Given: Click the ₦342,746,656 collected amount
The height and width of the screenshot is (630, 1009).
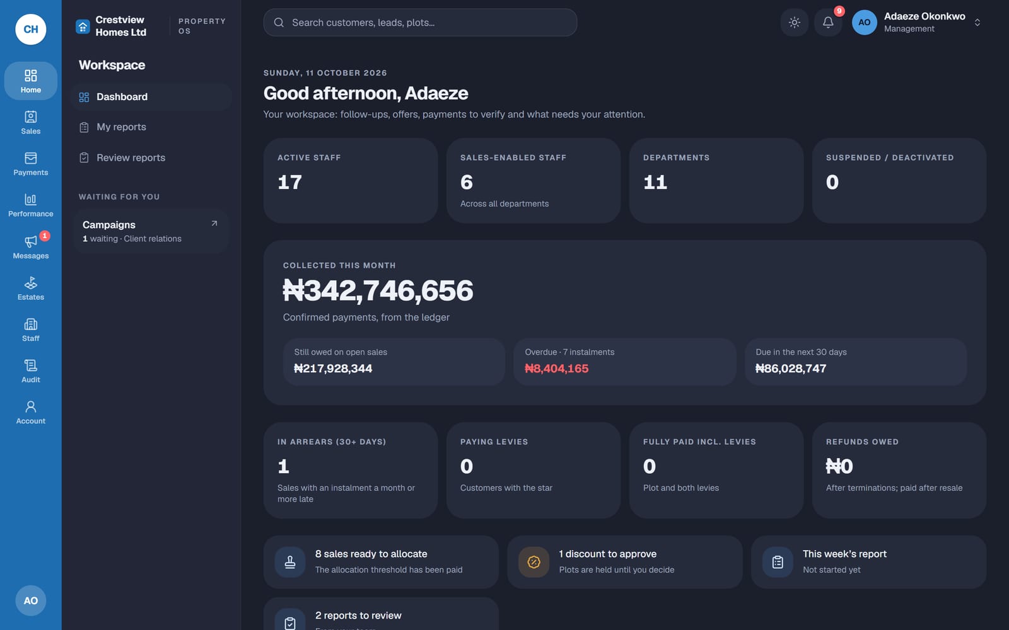Looking at the screenshot, I should (378, 290).
